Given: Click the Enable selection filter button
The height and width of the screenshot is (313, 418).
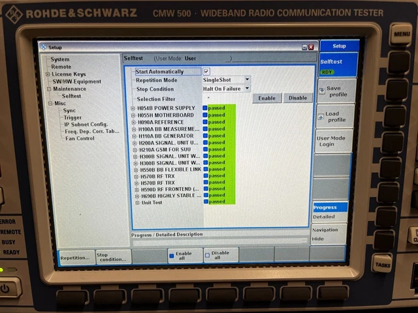Looking at the screenshot, I should (267, 98).
